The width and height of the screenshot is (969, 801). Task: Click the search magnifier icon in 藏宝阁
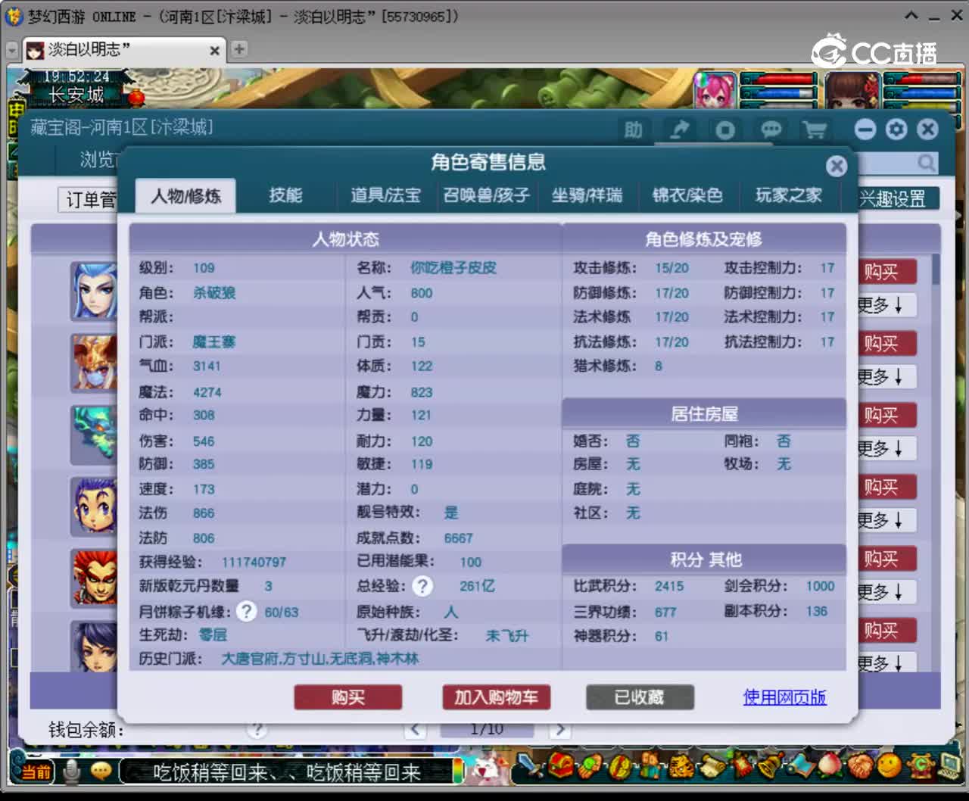tap(926, 162)
